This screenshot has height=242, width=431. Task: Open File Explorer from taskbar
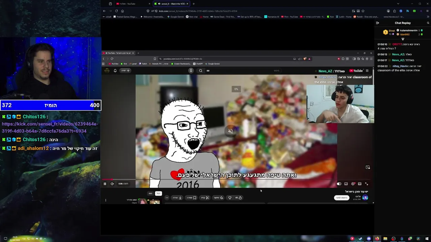pos(385,239)
